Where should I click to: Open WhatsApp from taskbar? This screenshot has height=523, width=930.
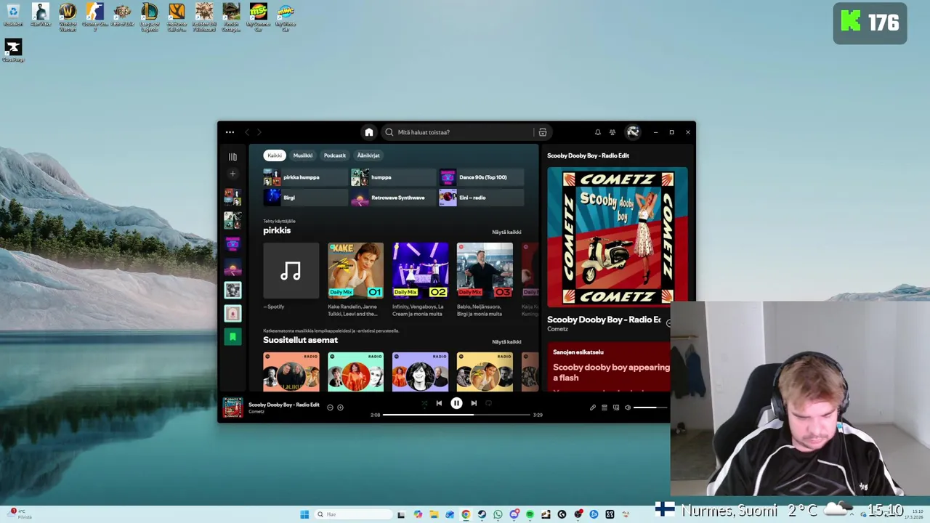[498, 514]
